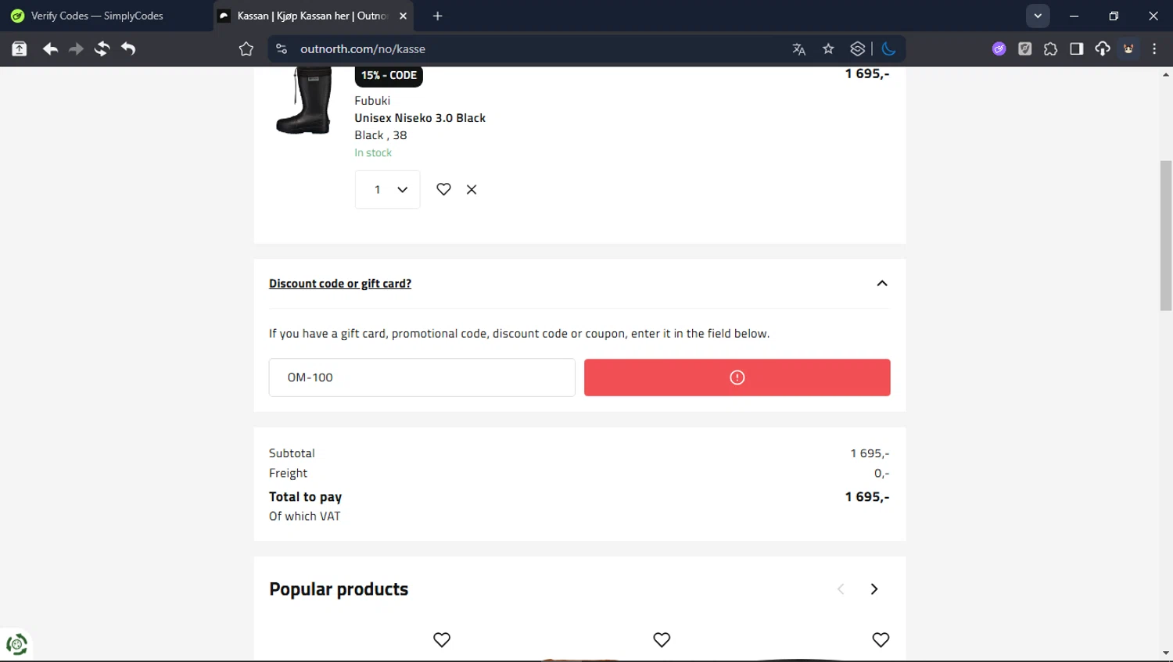Open browser three-dot menu
This screenshot has height=662, width=1173.
click(1155, 49)
